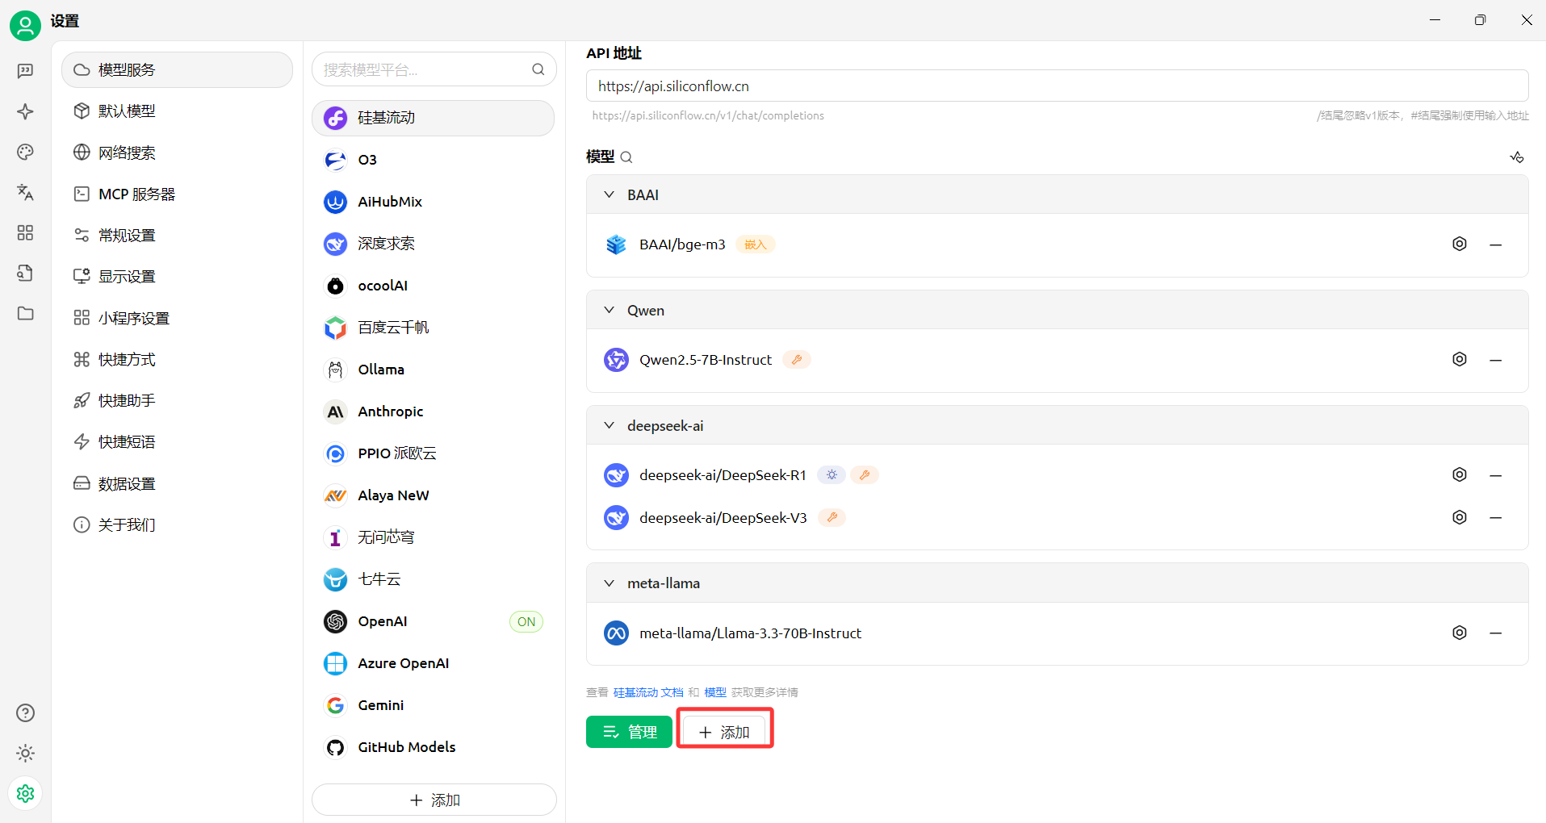Toggle the light/dark theme sun icon
Image resolution: width=1546 pixels, height=823 pixels.
[25, 753]
